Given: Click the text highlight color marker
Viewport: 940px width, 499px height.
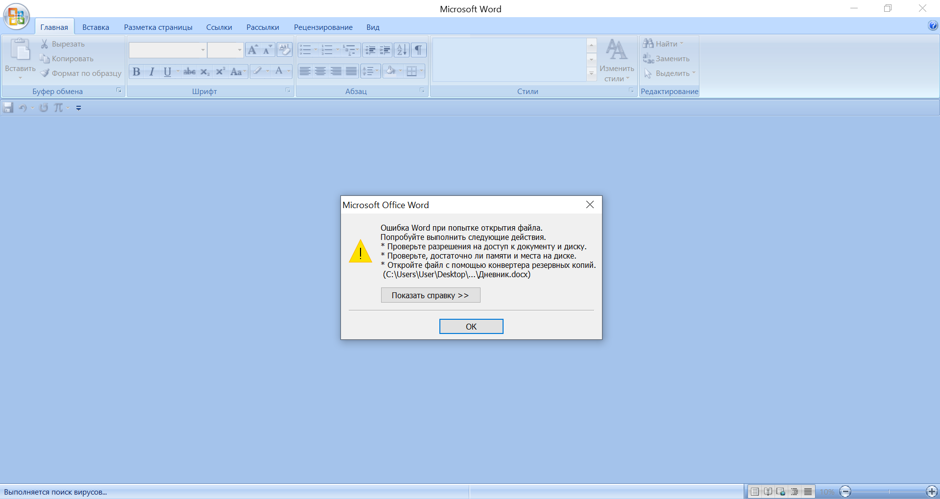Looking at the screenshot, I should pos(258,71).
